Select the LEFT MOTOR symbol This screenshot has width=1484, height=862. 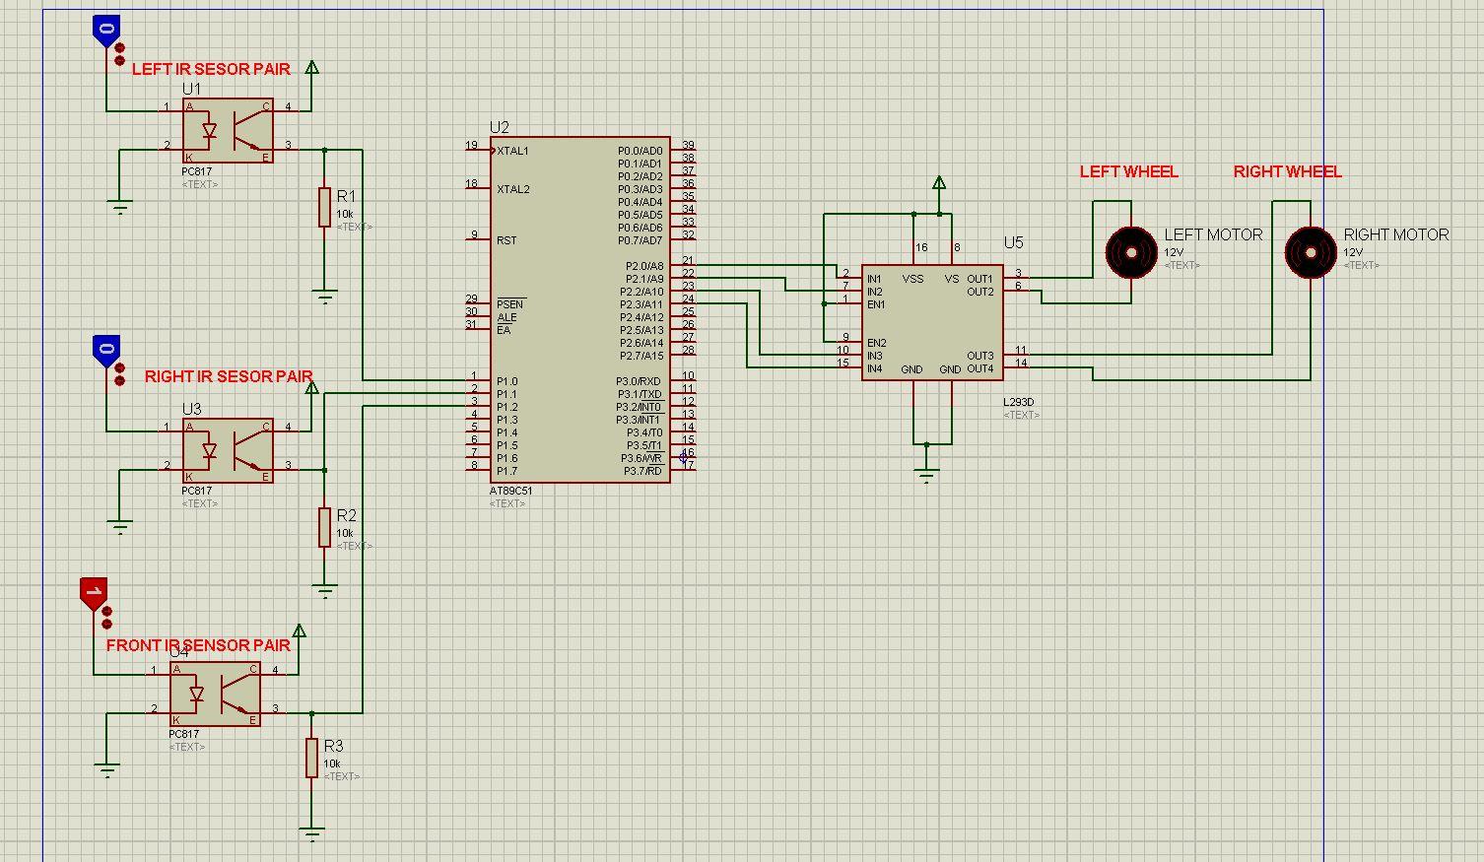point(1129,253)
